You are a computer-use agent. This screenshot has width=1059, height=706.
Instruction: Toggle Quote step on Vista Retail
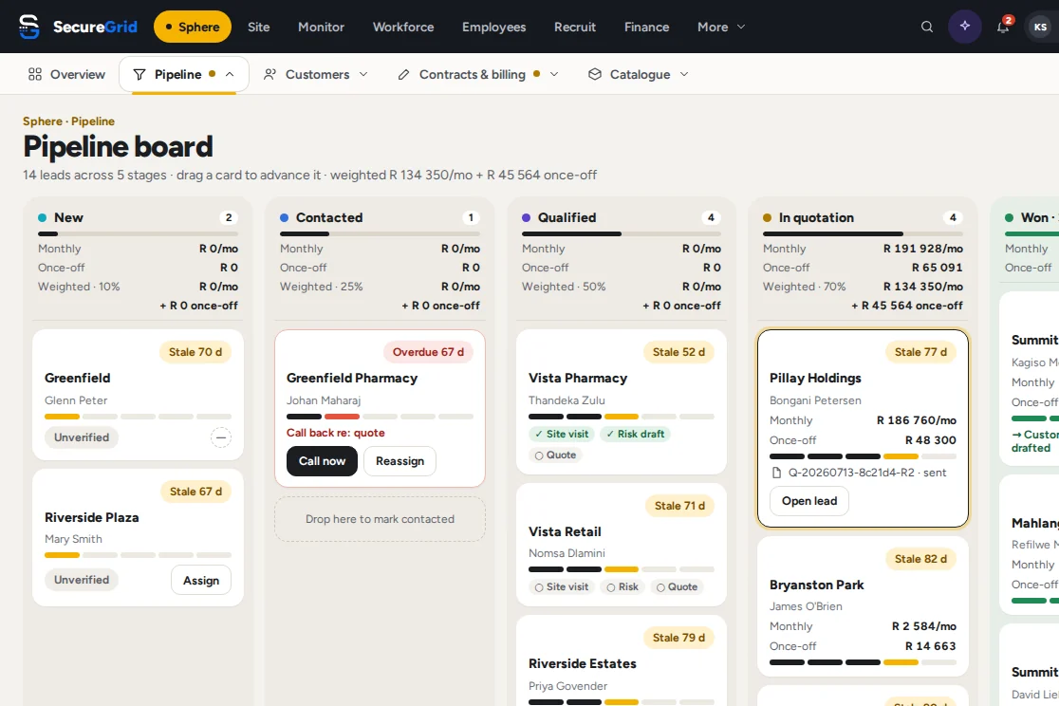pos(678,587)
